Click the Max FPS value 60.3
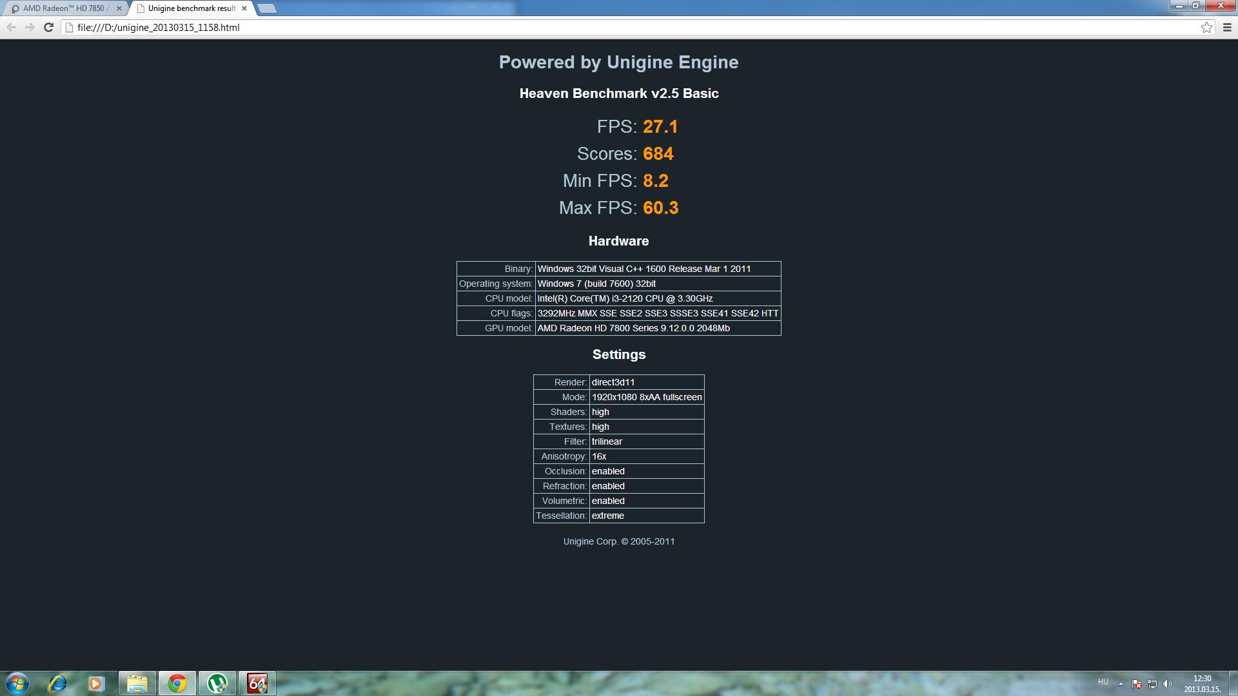1238x696 pixels. pos(660,208)
